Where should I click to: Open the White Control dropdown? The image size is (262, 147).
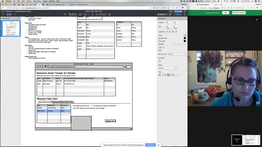(x=177, y=54)
